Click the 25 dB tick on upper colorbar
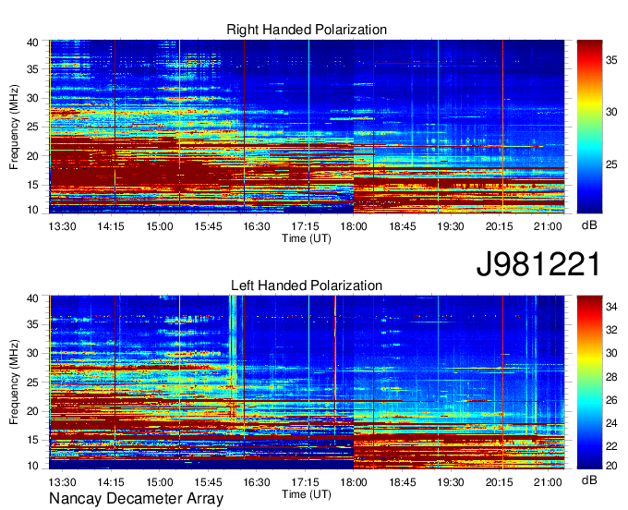 point(611,164)
